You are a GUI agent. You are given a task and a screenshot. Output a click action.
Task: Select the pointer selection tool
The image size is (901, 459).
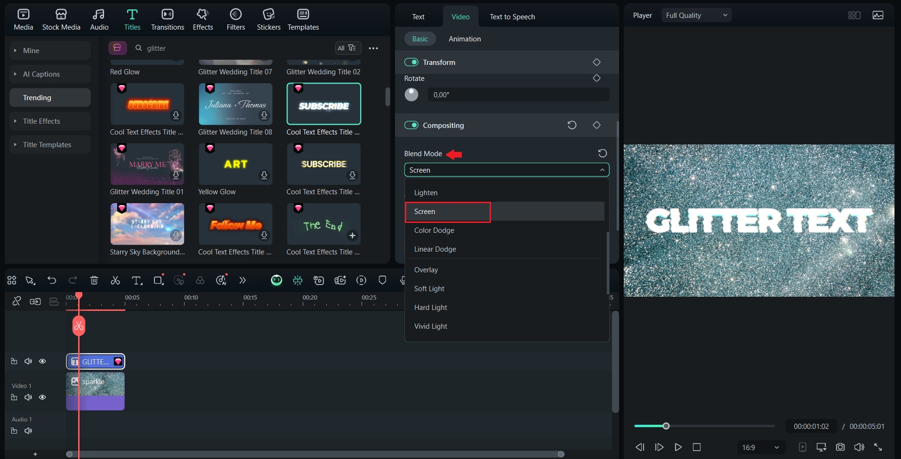point(30,280)
